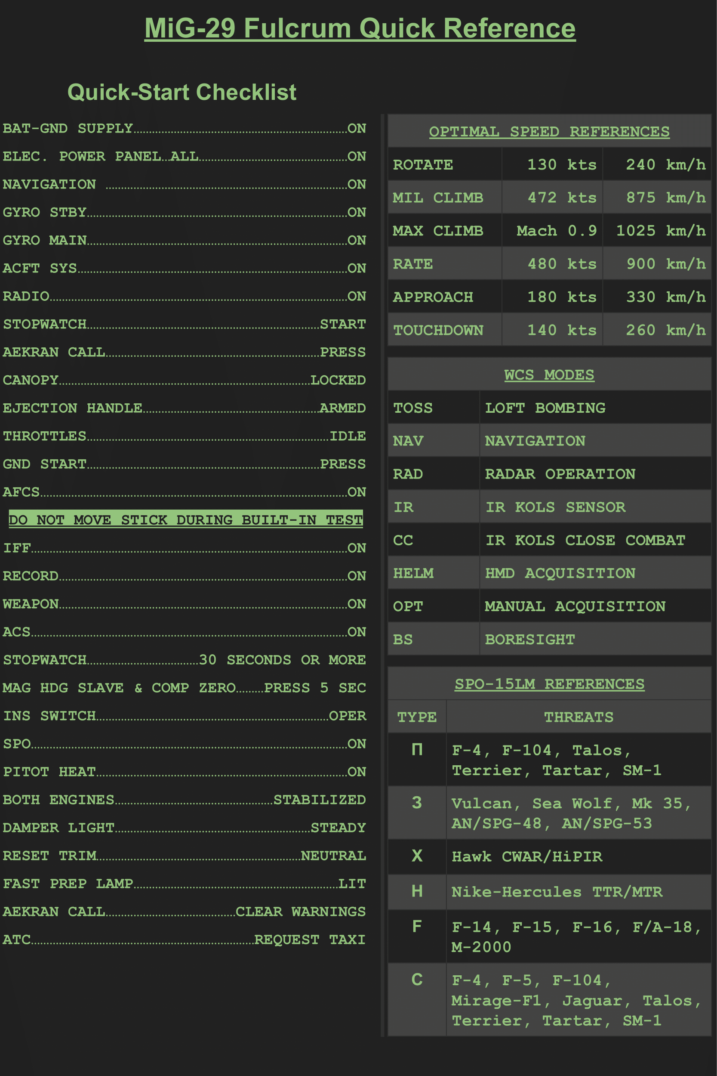Image resolution: width=717 pixels, height=1076 pixels.
Task: Select the Hawk CWAR/HiPIR threat row
Action: pyautogui.click(x=549, y=856)
